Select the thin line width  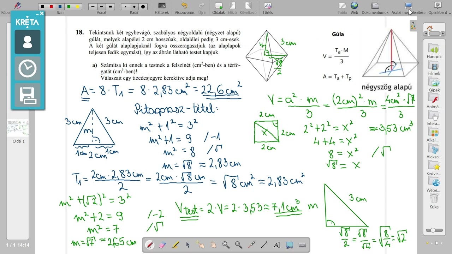tap(93, 7)
